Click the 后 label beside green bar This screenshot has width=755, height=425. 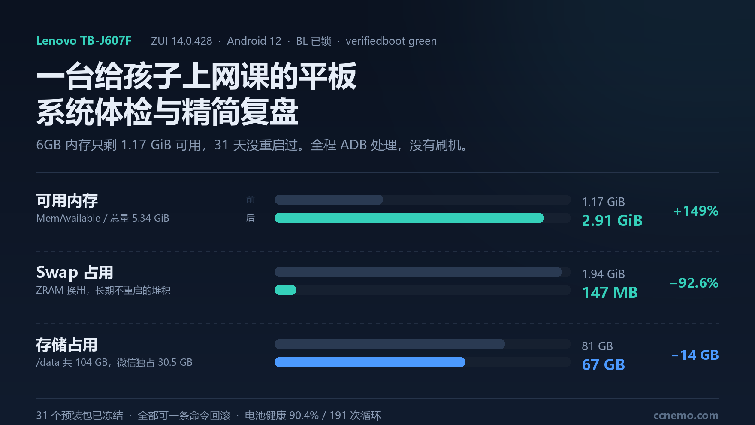pyautogui.click(x=251, y=218)
